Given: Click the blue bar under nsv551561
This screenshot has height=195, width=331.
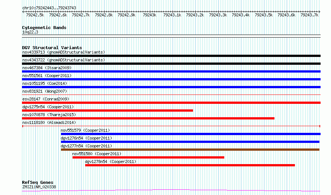Looking at the screenshot, I should (x=171, y=79).
